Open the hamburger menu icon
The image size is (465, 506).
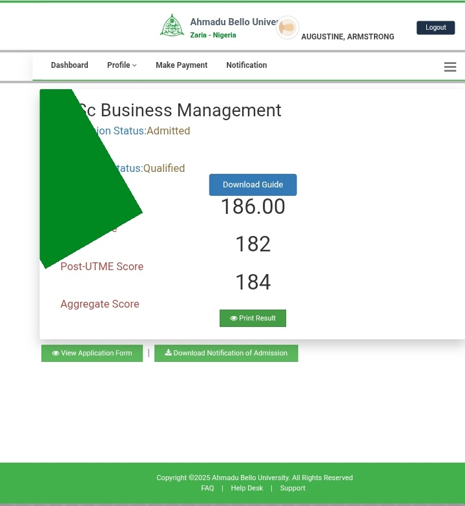tap(450, 67)
